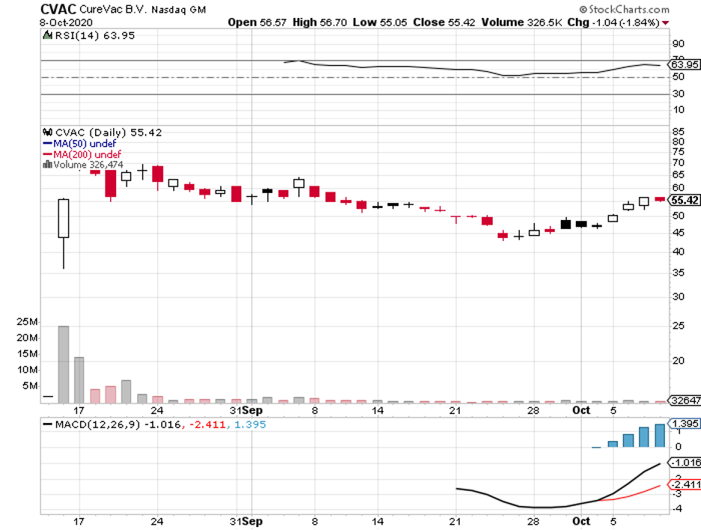701x530 pixels.
Task: Click the 85 price axis label
Action: 679,132
